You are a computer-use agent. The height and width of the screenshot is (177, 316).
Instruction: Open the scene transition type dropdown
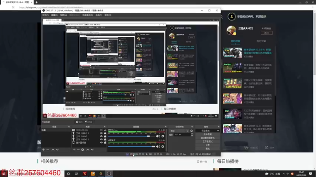click(179, 131)
